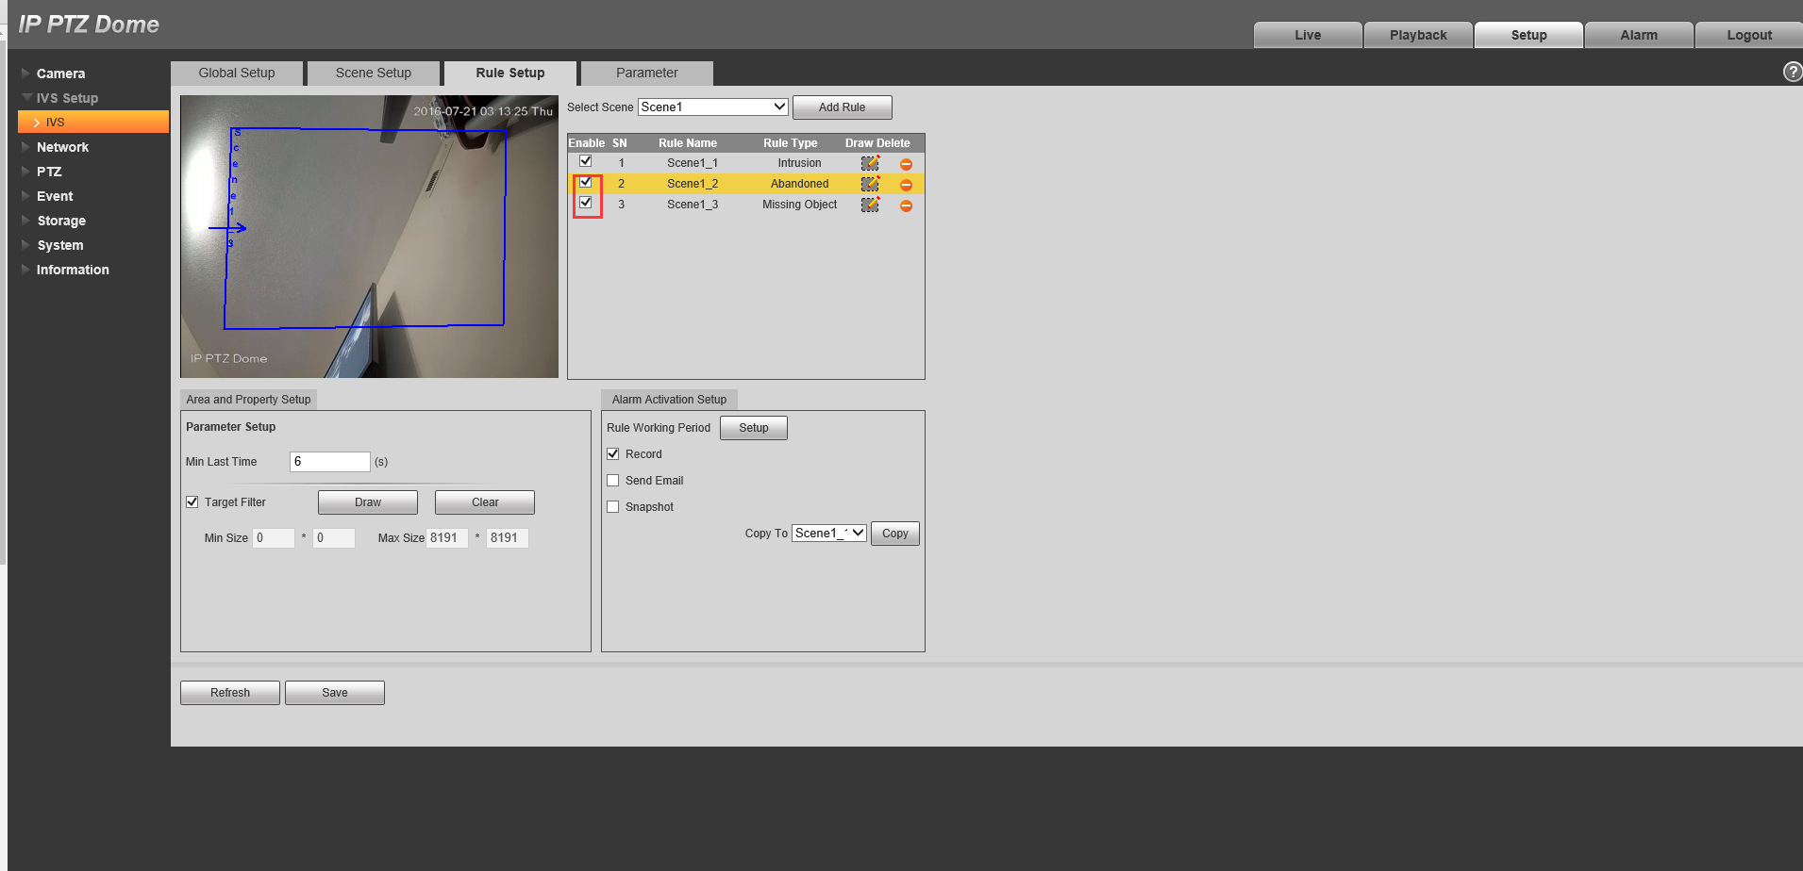Click the Clear target filter button
1803x871 pixels.
(485, 502)
